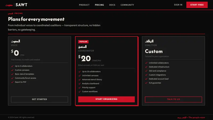The height and width of the screenshot is (120, 213).
Task: Click the checkmark beside Unlimited canvases
Action: click(79, 75)
